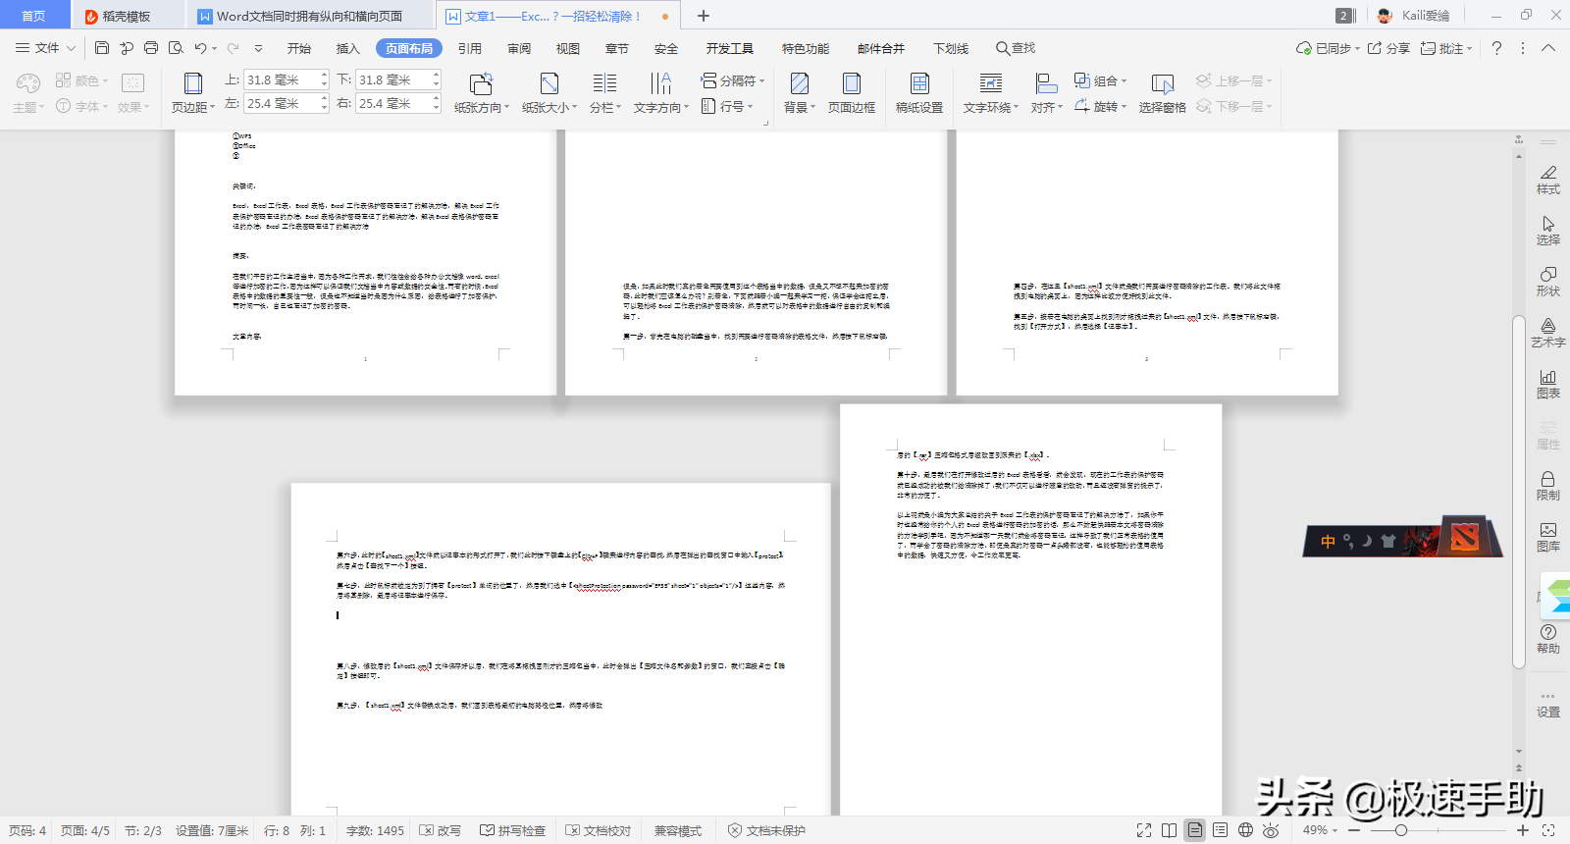The height and width of the screenshot is (844, 1570).
Task: Click the 分享 share button
Action: tap(1388, 48)
